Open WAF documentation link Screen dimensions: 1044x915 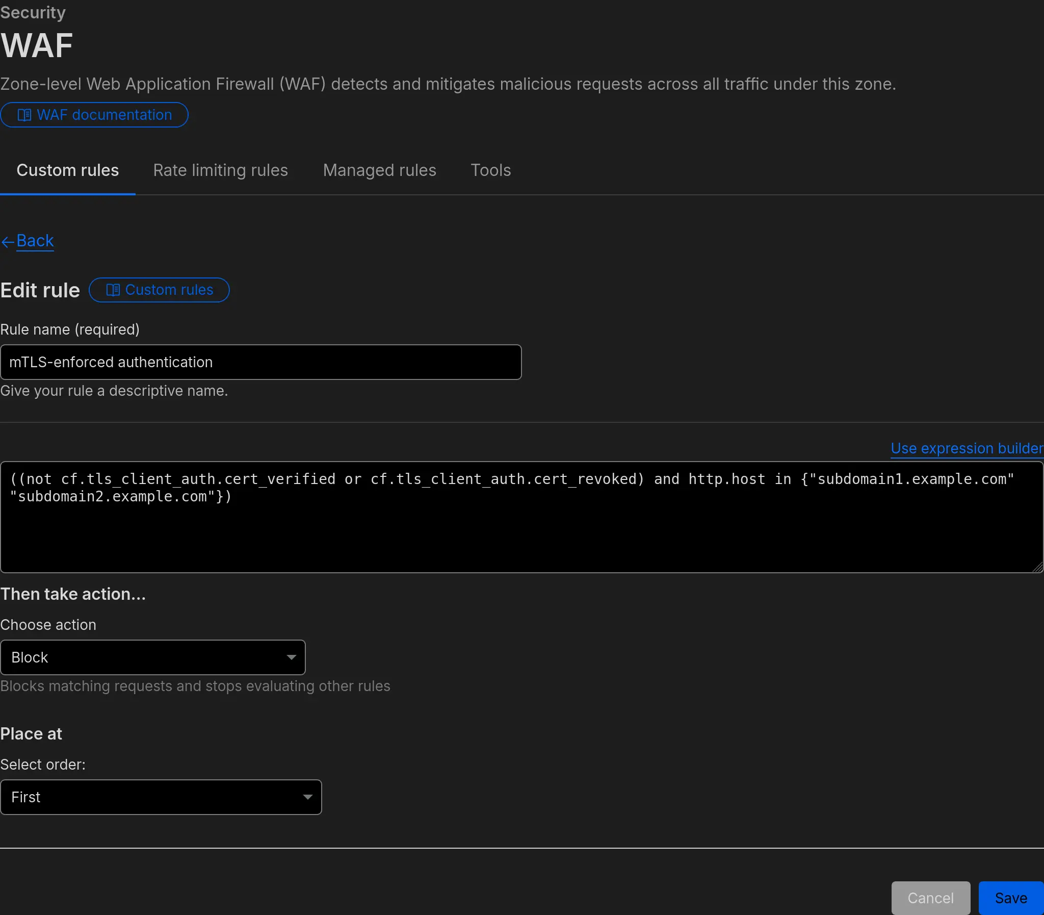104,115
